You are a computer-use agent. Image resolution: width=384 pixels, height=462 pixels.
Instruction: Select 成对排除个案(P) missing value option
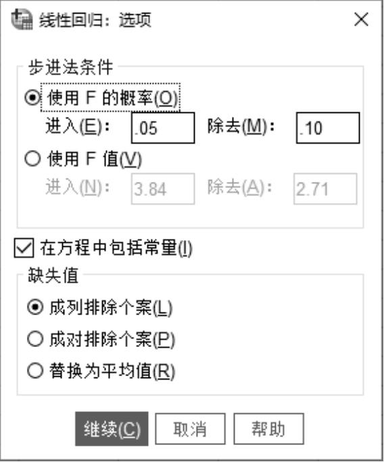35,339
